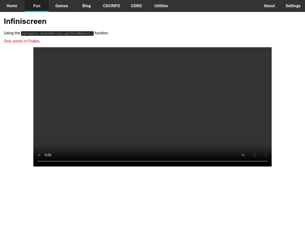This screenshot has width=305, height=229.
Task: Click the video progress bar
Action: 152,161
